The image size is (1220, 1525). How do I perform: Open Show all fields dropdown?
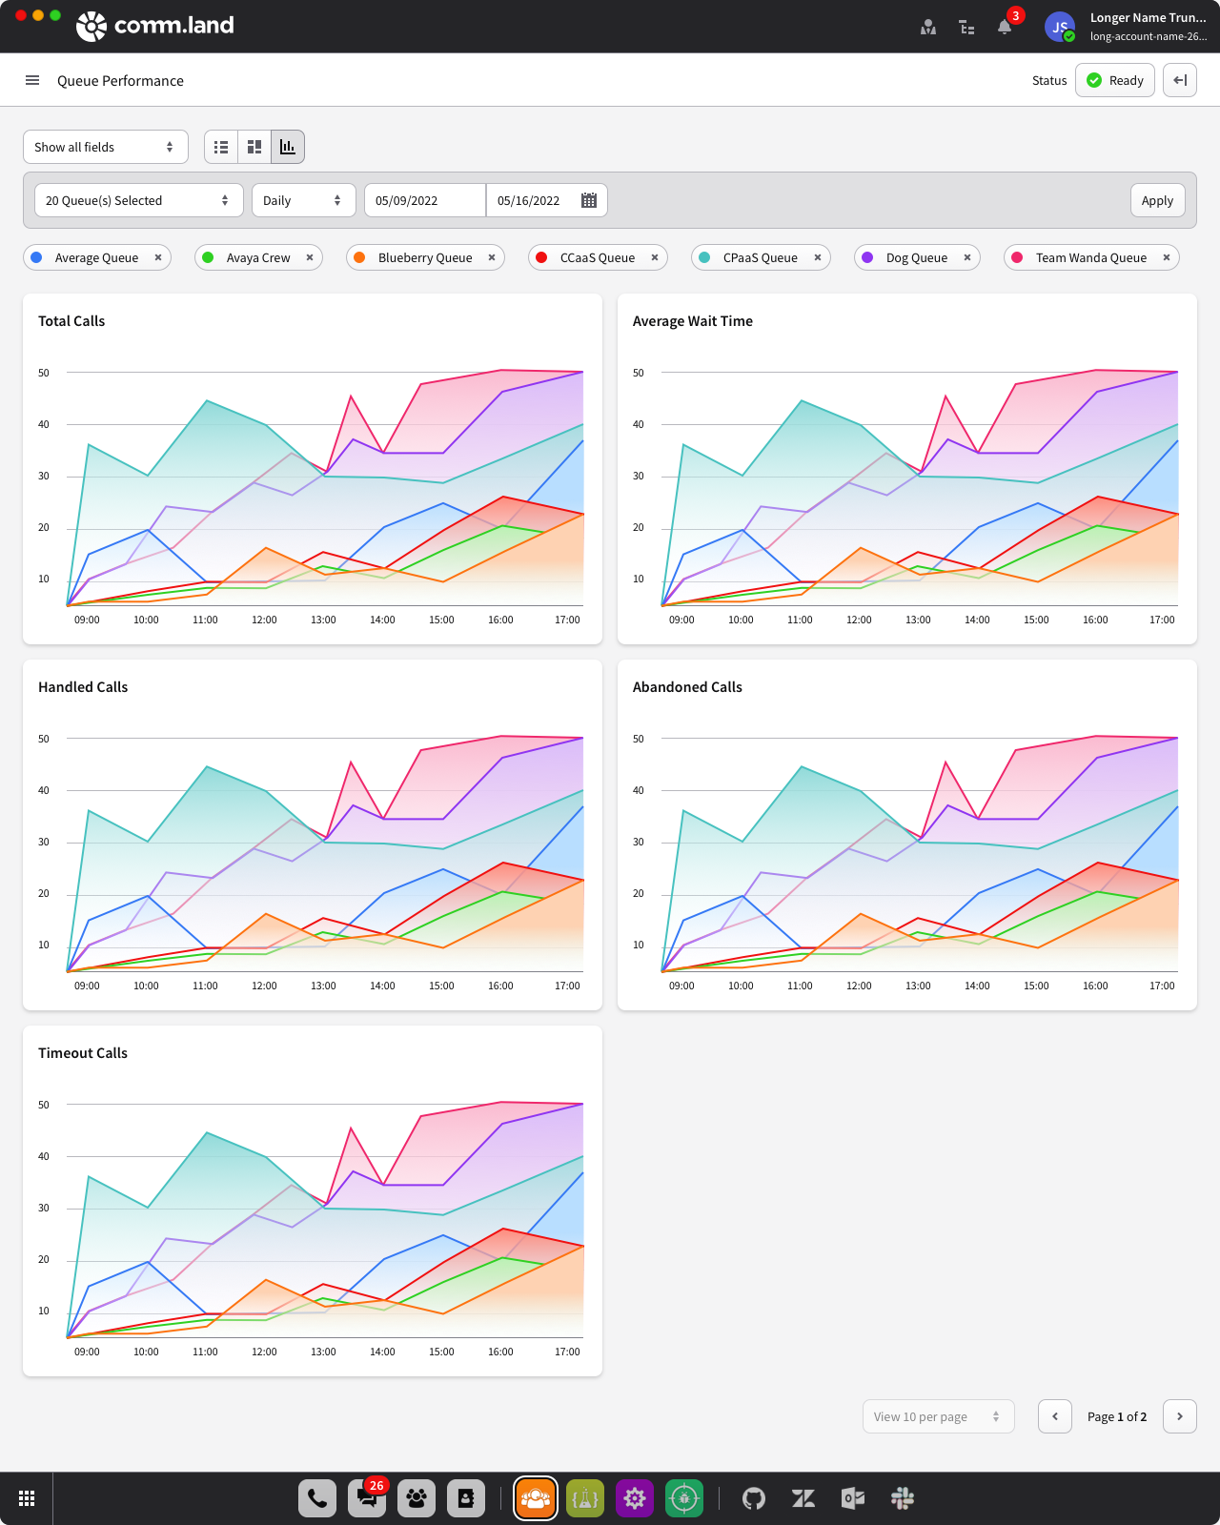tap(106, 147)
